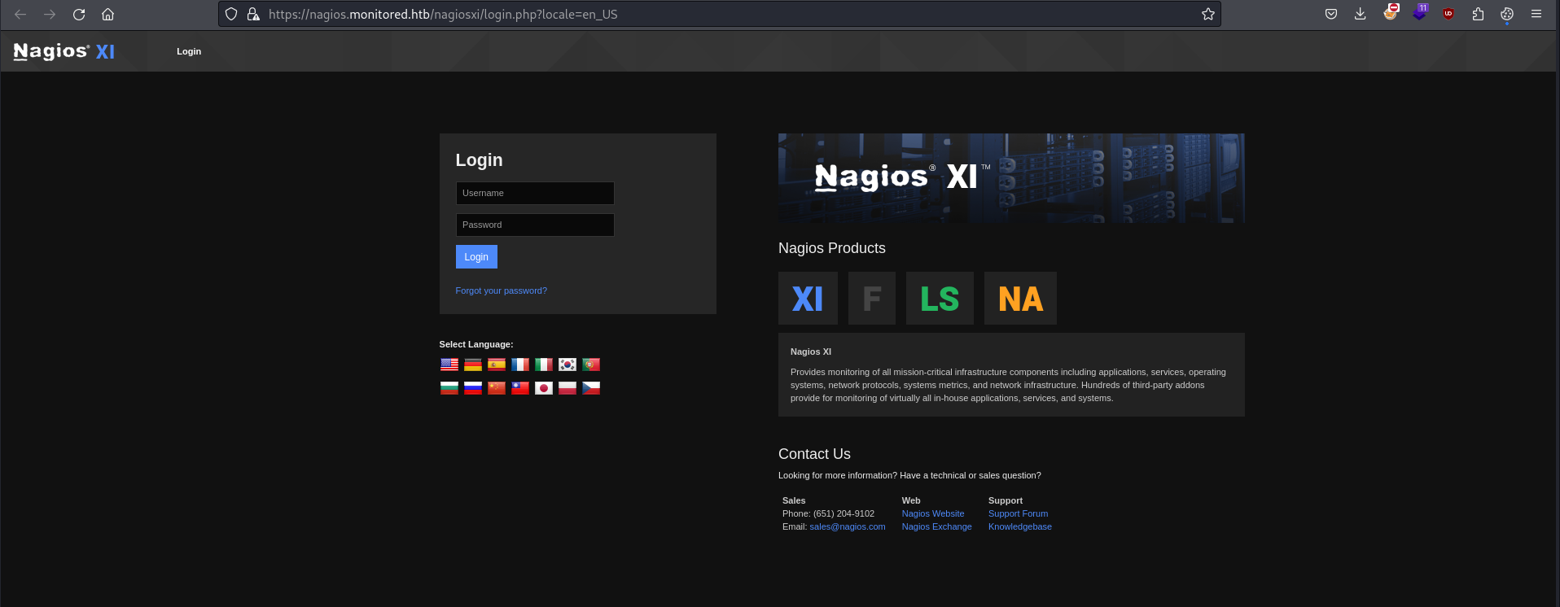The image size is (1560, 607).
Task: Choose the Polish flag language
Action: tap(567, 388)
